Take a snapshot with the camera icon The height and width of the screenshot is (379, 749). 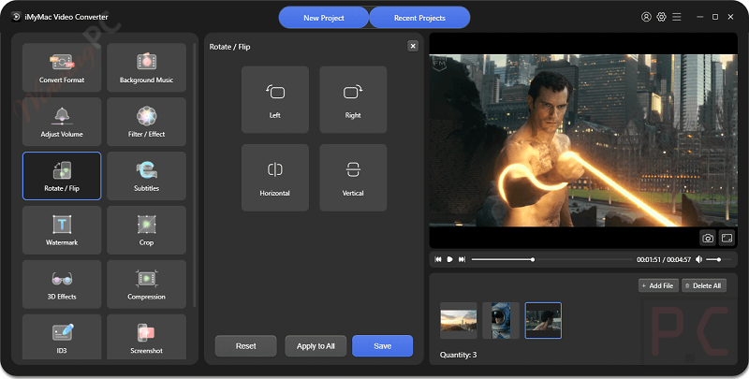click(x=708, y=238)
